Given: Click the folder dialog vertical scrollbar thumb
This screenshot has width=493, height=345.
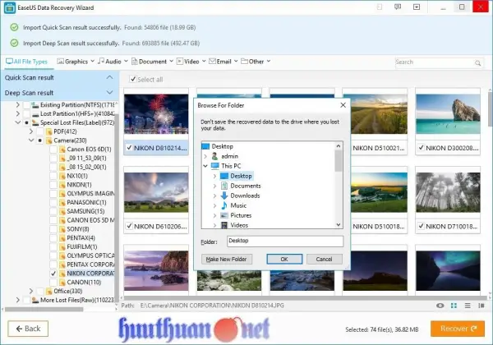Looking at the screenshot, I should click(339, 161).
